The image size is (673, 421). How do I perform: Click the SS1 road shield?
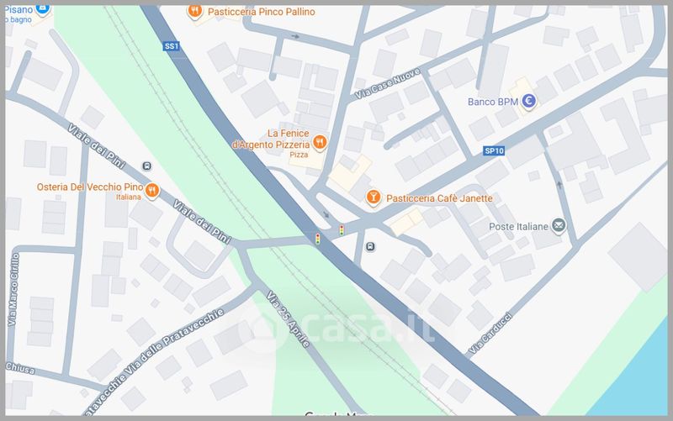pyautogui.click(x=171, y=46)
